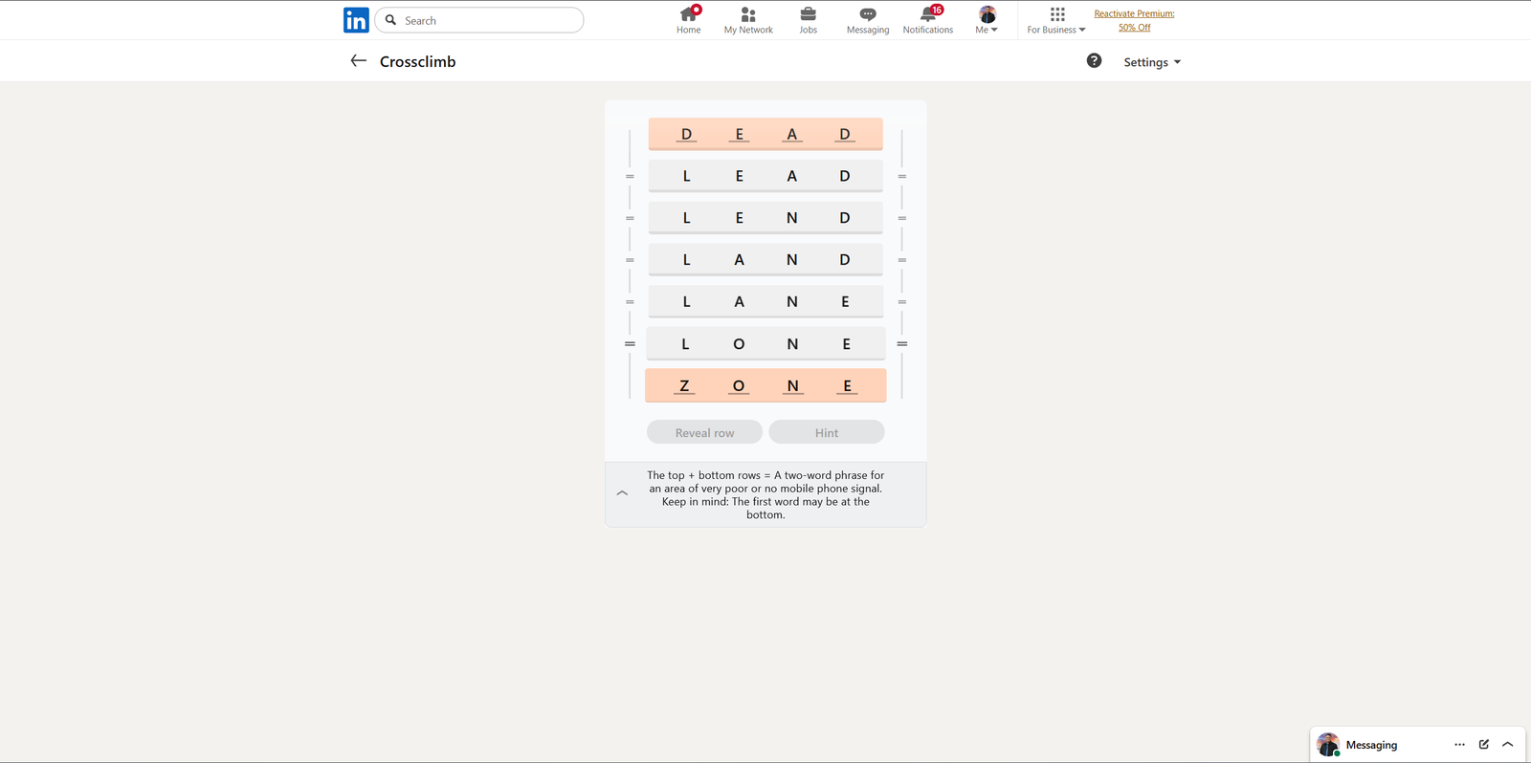Click the right drag handle of LANE row
1531x763 pixels.
(x=902, y=302)
